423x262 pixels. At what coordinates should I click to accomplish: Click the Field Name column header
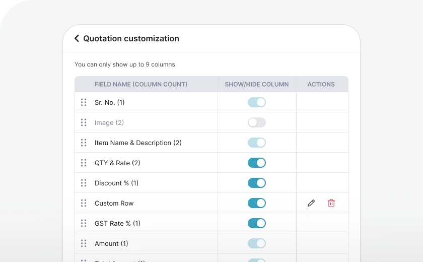[141, 84]
